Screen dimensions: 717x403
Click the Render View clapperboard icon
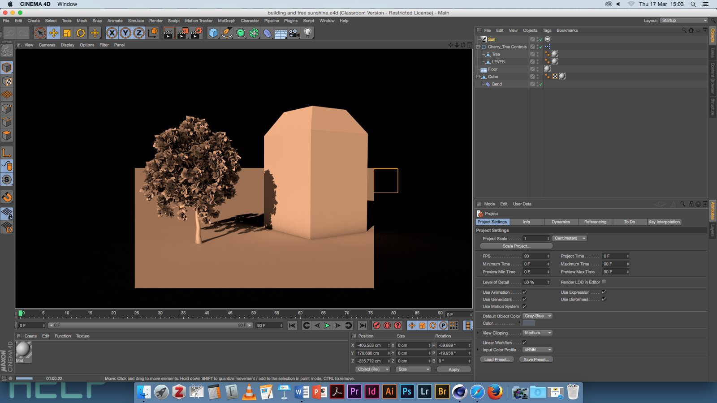(x=168, y=33)
